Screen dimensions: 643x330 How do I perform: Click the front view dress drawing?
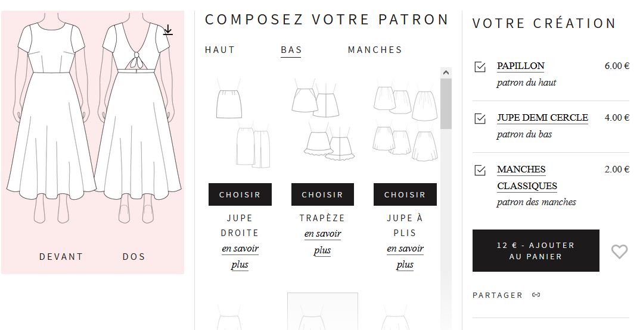coord(51,119)
